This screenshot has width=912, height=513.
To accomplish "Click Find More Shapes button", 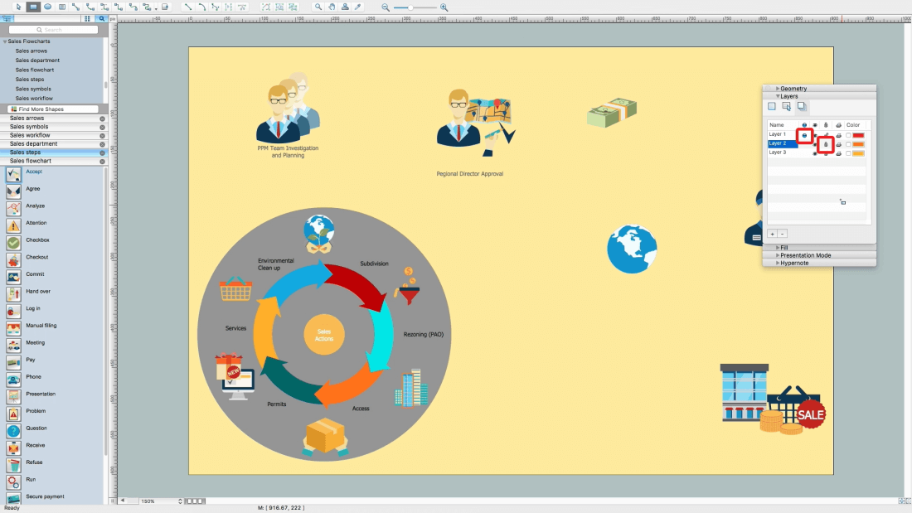I will pyautogui.click(x=53, y=109).
